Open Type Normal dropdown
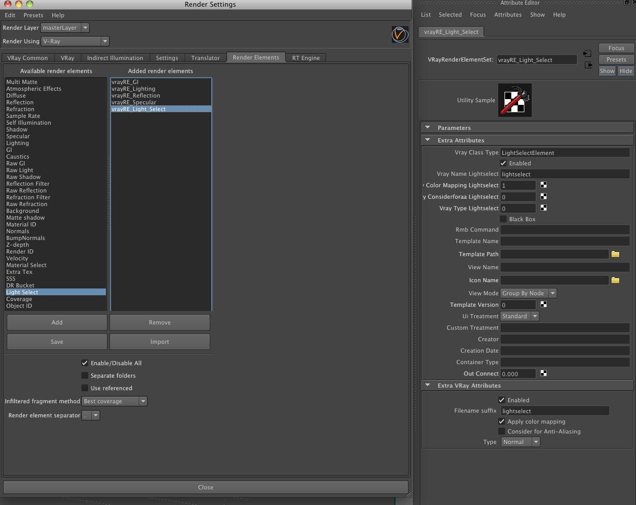Image resolution: width=636 pixels, height=505 pixels. tap(520, 442)
